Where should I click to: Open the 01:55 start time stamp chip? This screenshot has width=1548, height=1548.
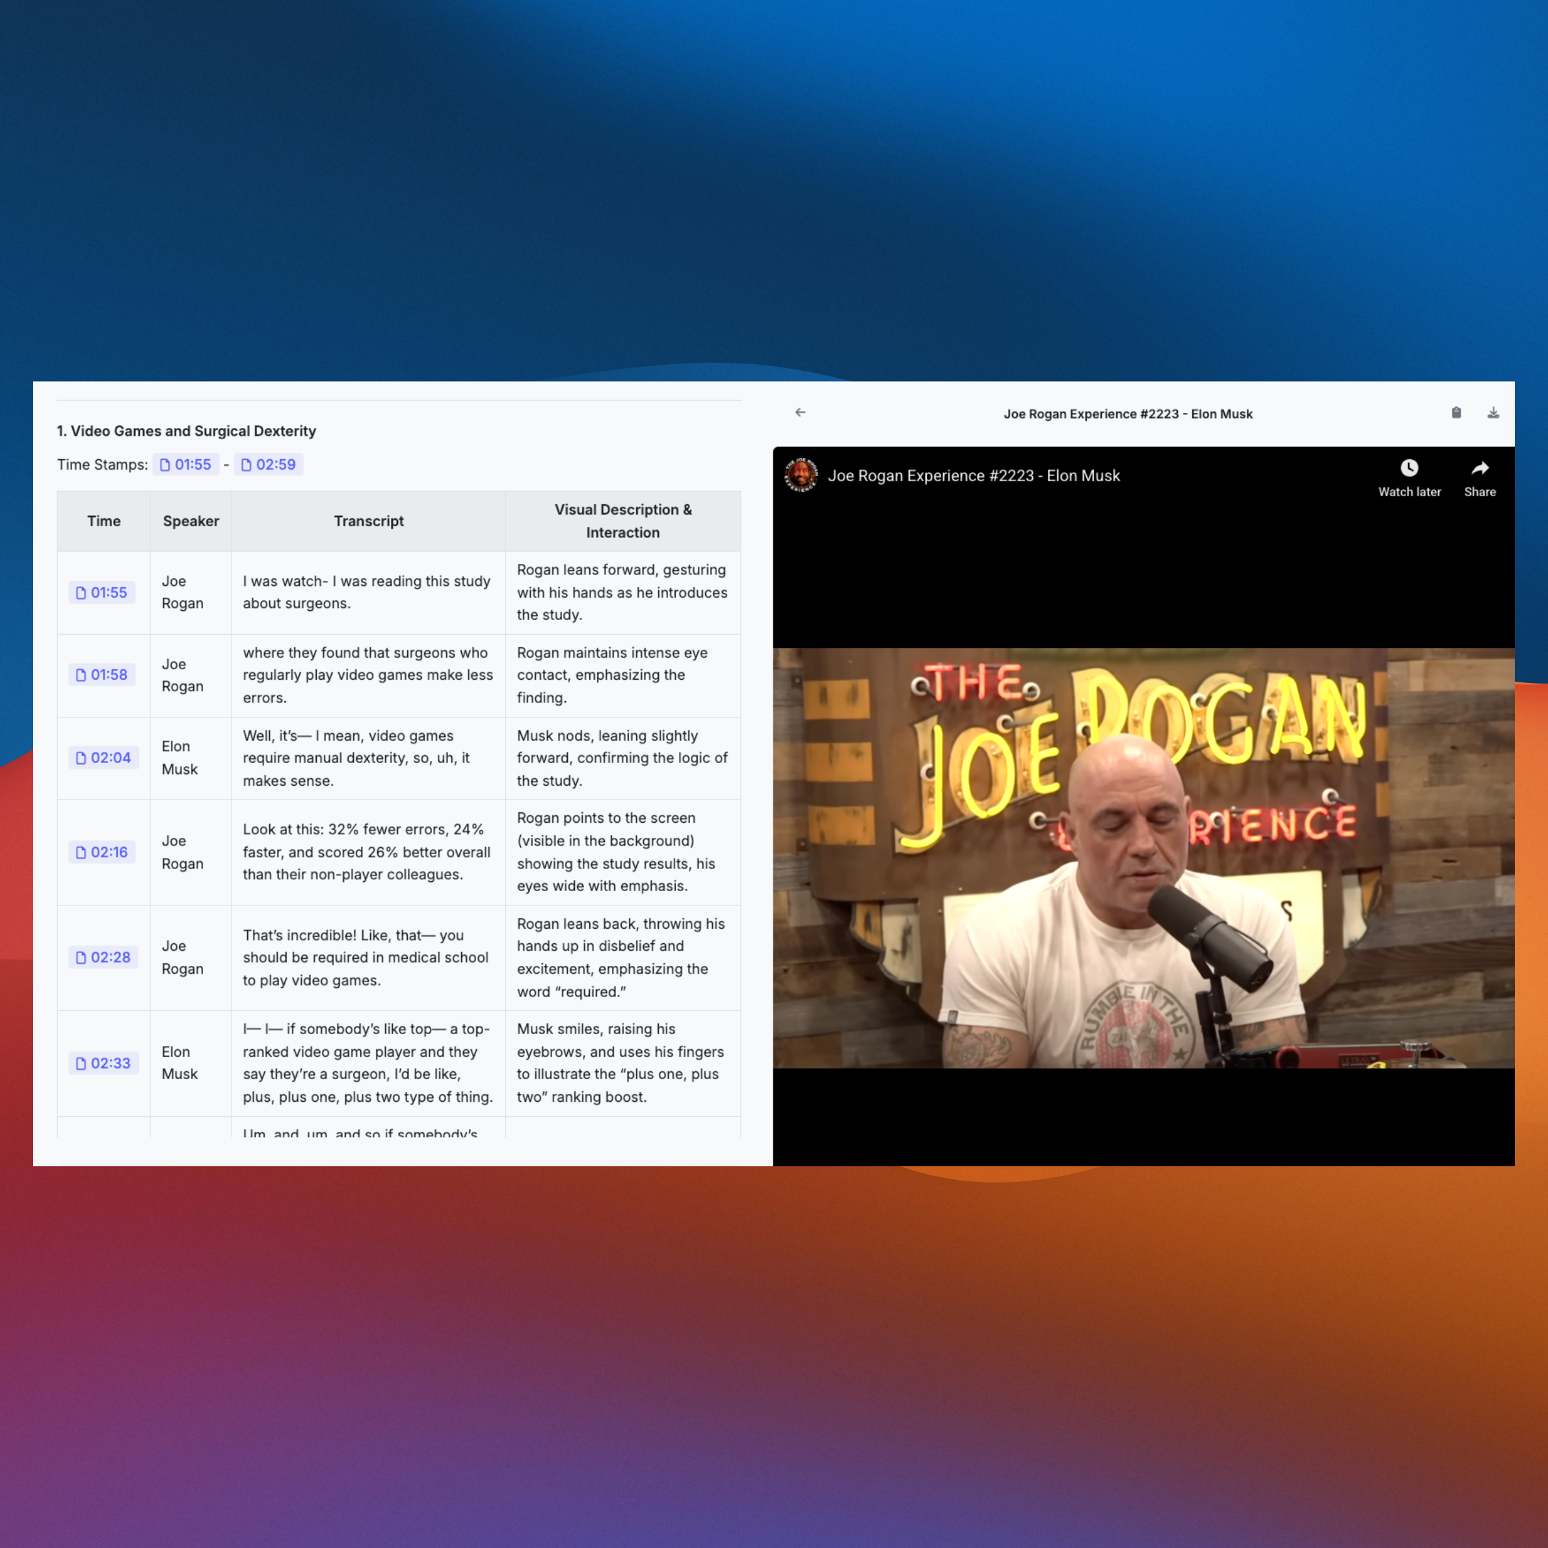coord(186,464)
